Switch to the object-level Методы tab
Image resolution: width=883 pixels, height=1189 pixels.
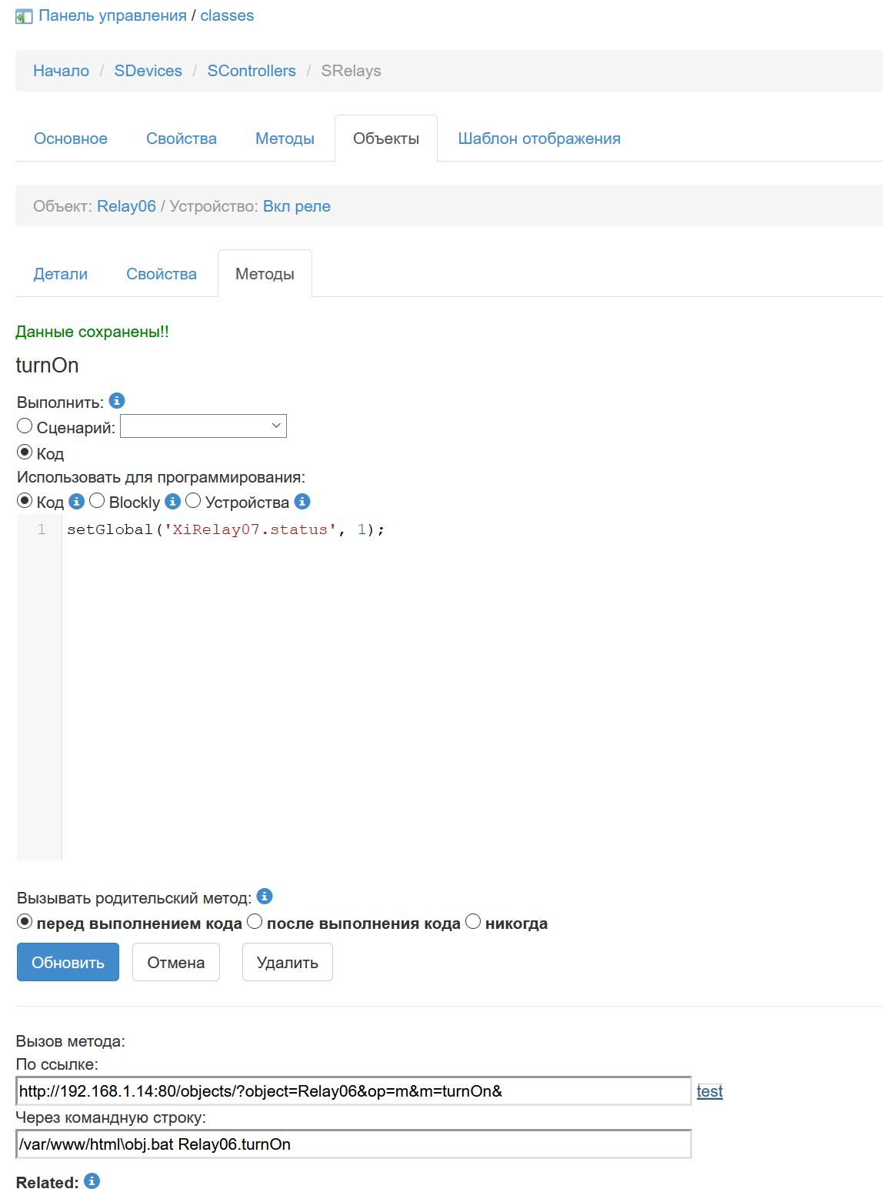265,274
